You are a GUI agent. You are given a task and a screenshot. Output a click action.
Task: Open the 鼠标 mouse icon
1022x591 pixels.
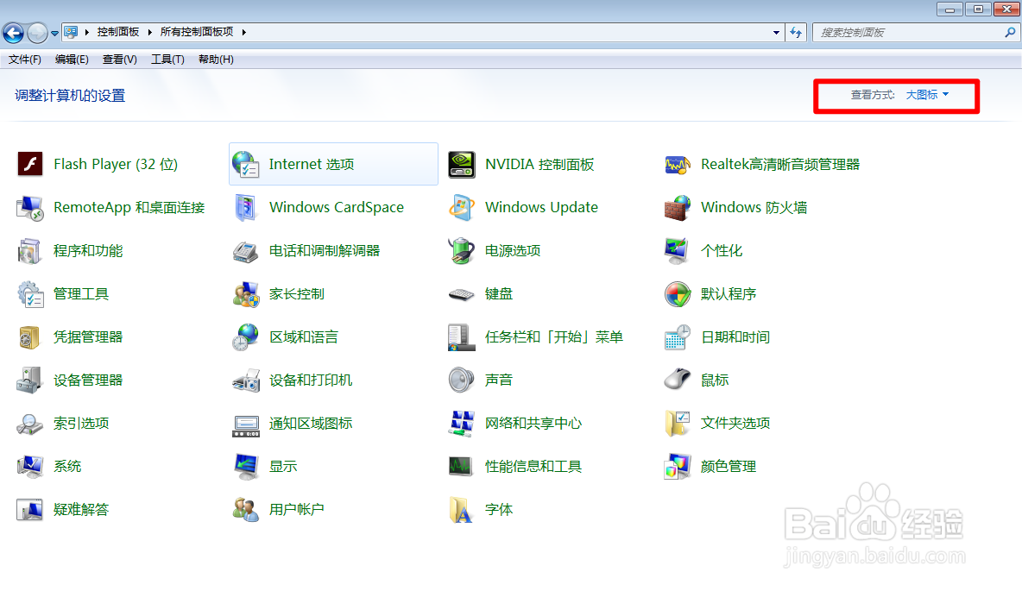(678, 380)
